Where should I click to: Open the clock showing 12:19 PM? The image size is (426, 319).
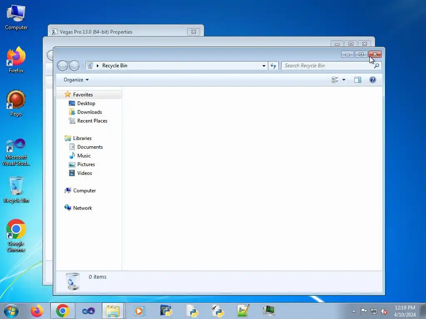[x=405, y=311]
